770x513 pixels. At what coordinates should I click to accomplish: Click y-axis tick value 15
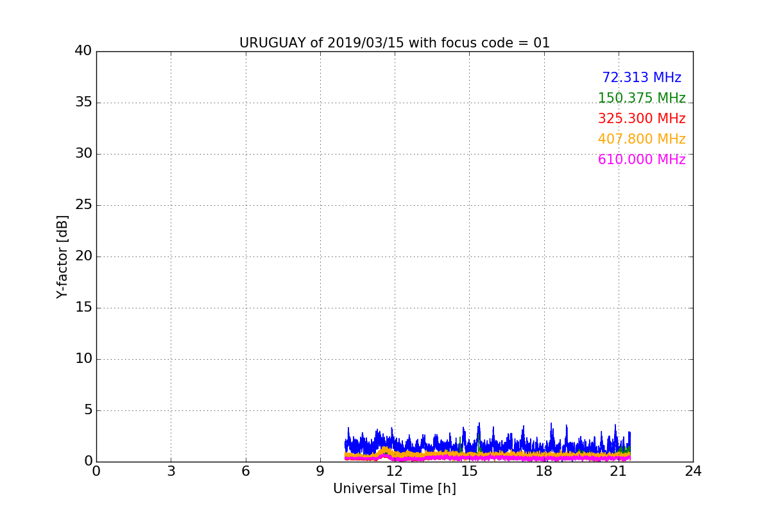click(x=83, y=308)
